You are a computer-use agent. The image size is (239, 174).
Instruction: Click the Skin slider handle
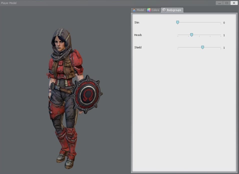click(177, 22)
